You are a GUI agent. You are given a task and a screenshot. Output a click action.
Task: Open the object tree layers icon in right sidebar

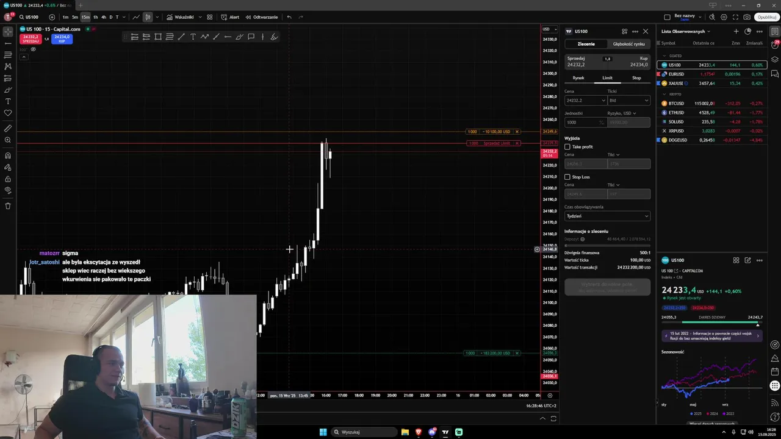pos(775,59)
